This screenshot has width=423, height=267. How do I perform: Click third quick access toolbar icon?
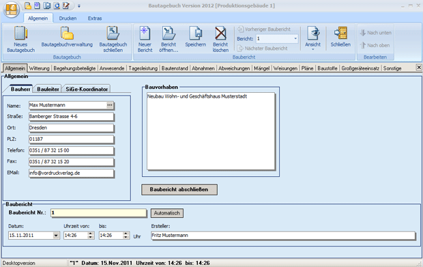click(x=47, y=5)
